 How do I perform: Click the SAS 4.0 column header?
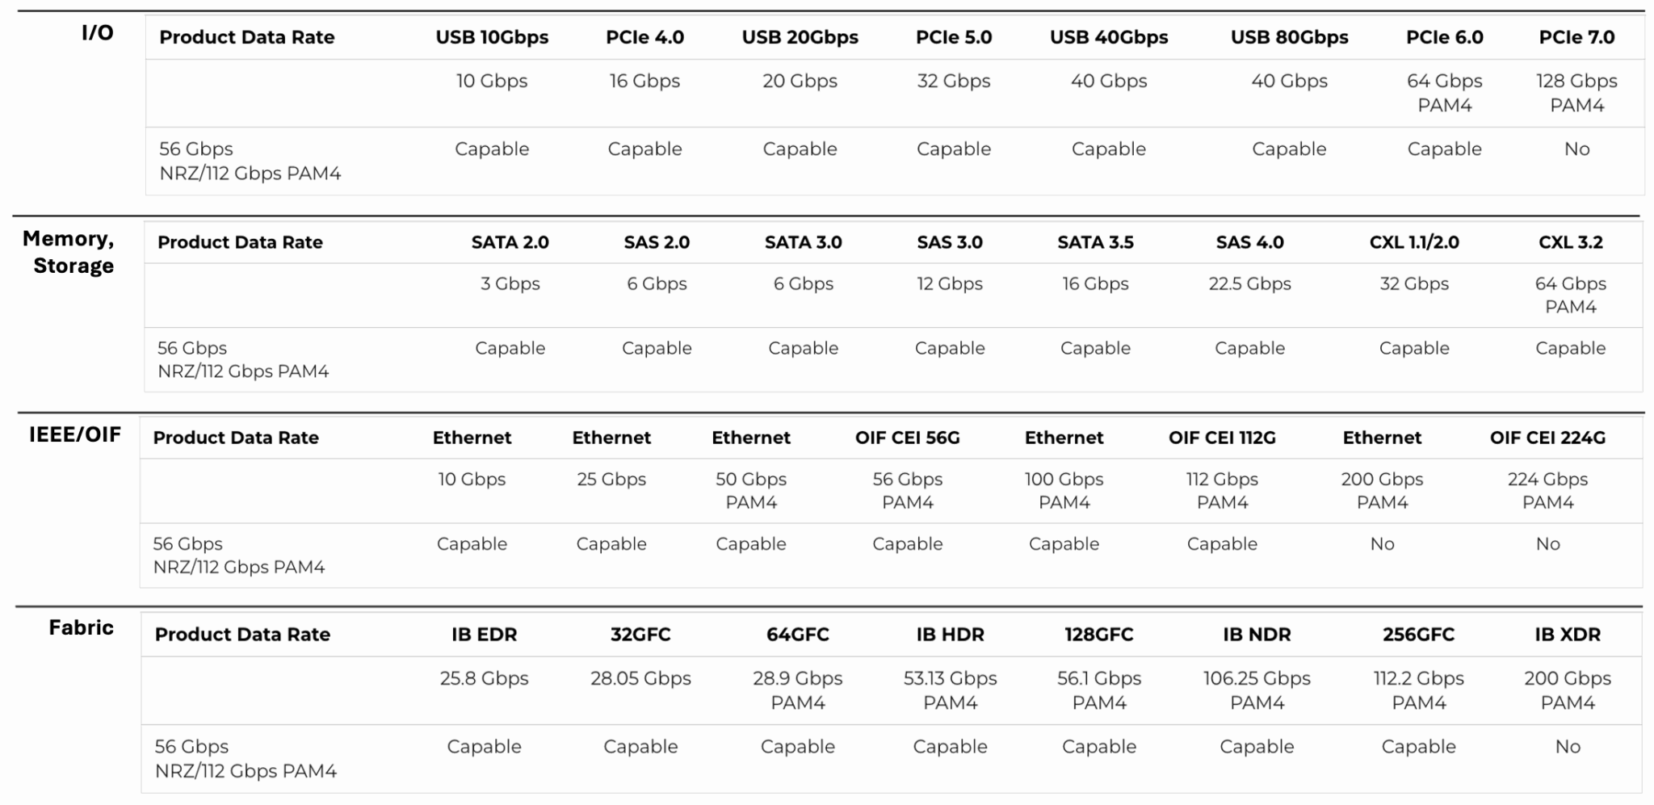(x=1249, y=242)
